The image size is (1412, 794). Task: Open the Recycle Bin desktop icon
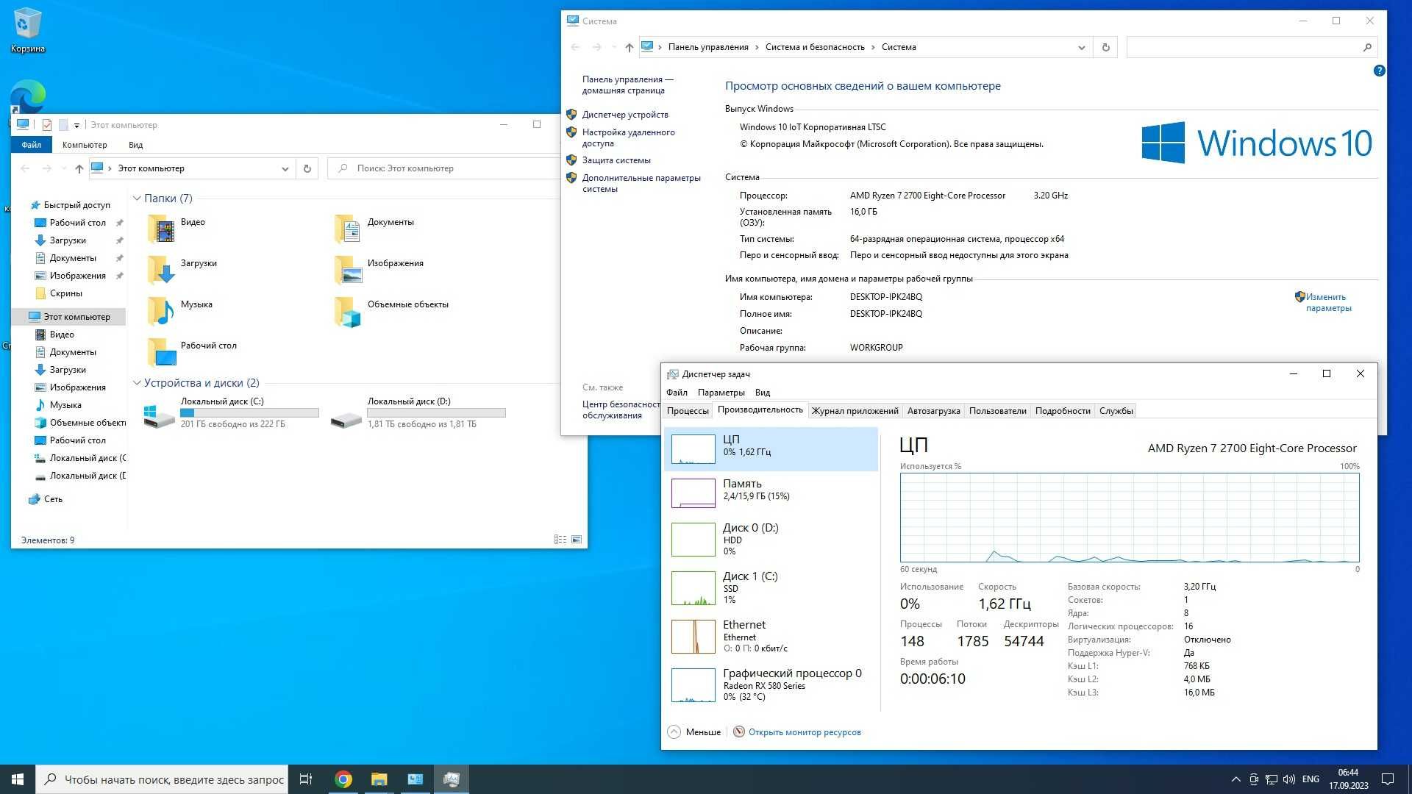[27, 29]
